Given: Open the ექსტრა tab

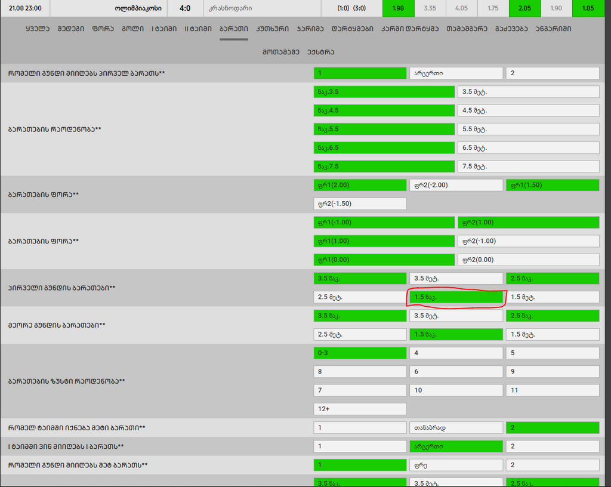Looking at the screenshot, I should coord(321,52).
